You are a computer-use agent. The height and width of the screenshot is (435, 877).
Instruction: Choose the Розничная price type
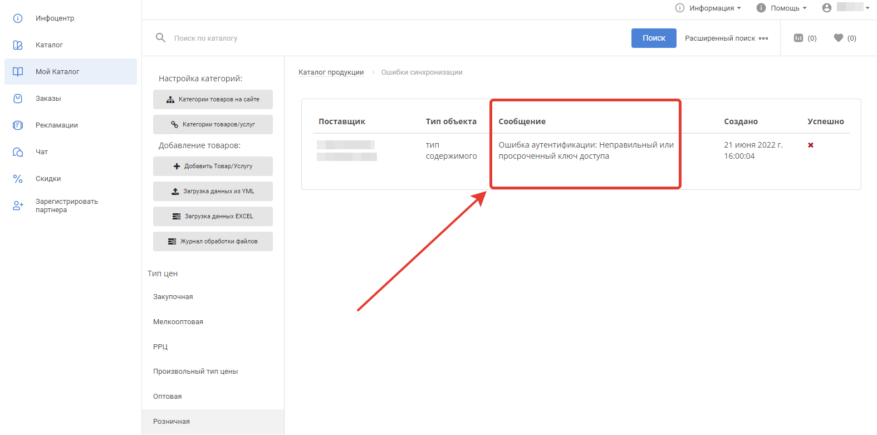click(x=172, y=422)
